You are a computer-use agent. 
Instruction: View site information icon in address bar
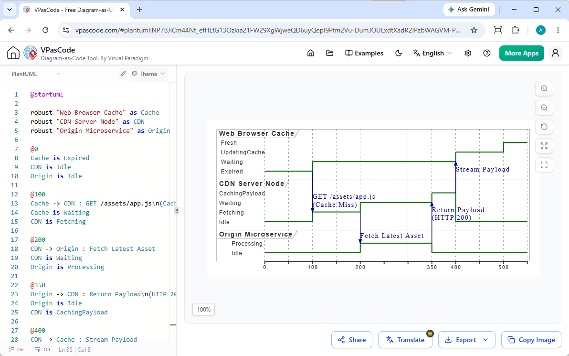[66, 30]
